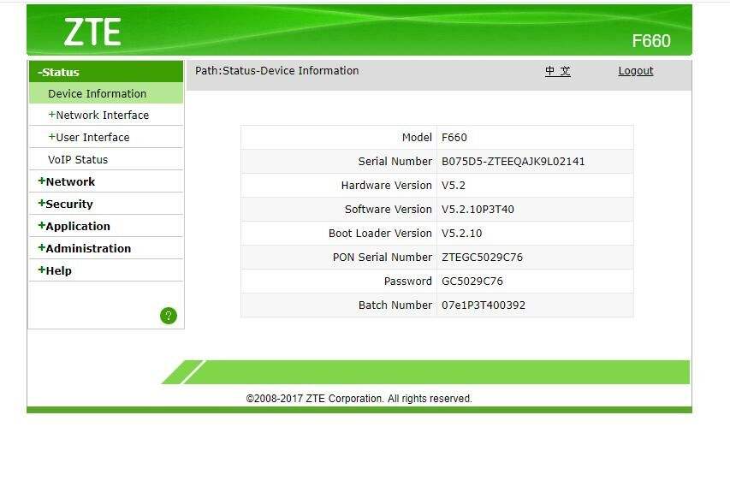
Task: Switch language via the 中文 link
Action: click(558, 71)
